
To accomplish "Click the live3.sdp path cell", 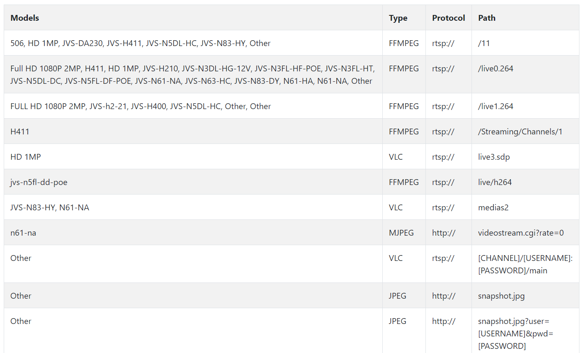I will pyautogui.click(x=494, y=157).
